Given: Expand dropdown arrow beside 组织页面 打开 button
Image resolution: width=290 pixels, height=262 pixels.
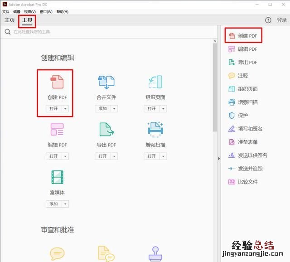Looking at the screenshot, I should tap(163, 109).
